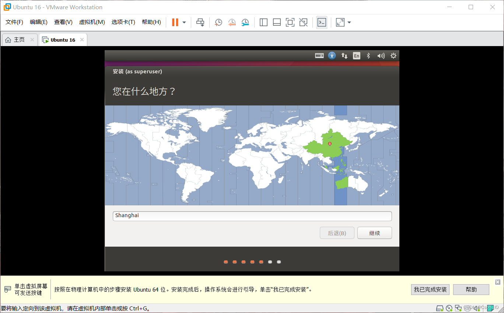504x313 pixels.
Task: Click the keyboard icon in the hint bar
Action: 8,289
